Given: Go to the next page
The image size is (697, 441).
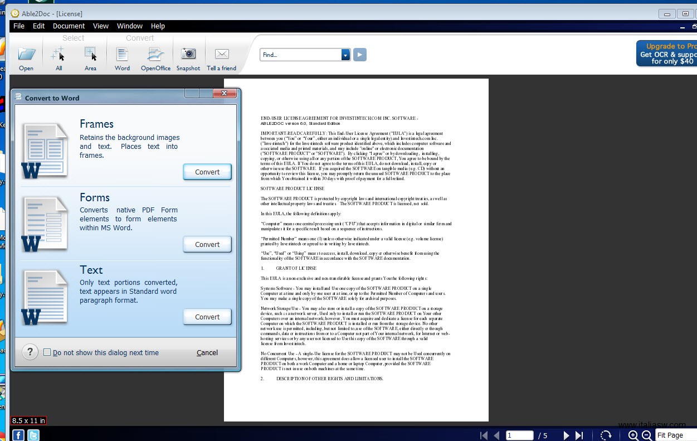Looking at the screenshot, I should coord(566,435).
